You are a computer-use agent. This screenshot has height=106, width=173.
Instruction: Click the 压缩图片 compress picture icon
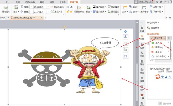(6, 8)
